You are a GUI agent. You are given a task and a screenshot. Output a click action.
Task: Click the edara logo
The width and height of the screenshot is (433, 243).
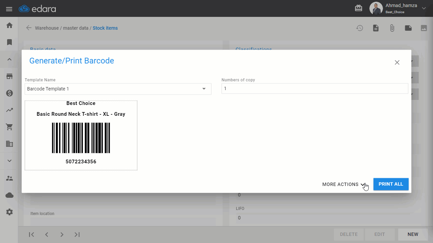click(x=38, y=9)
